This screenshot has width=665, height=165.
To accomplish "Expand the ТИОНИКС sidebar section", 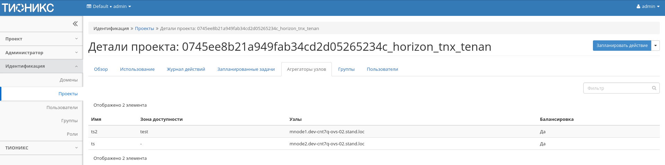I will (41, 148).
